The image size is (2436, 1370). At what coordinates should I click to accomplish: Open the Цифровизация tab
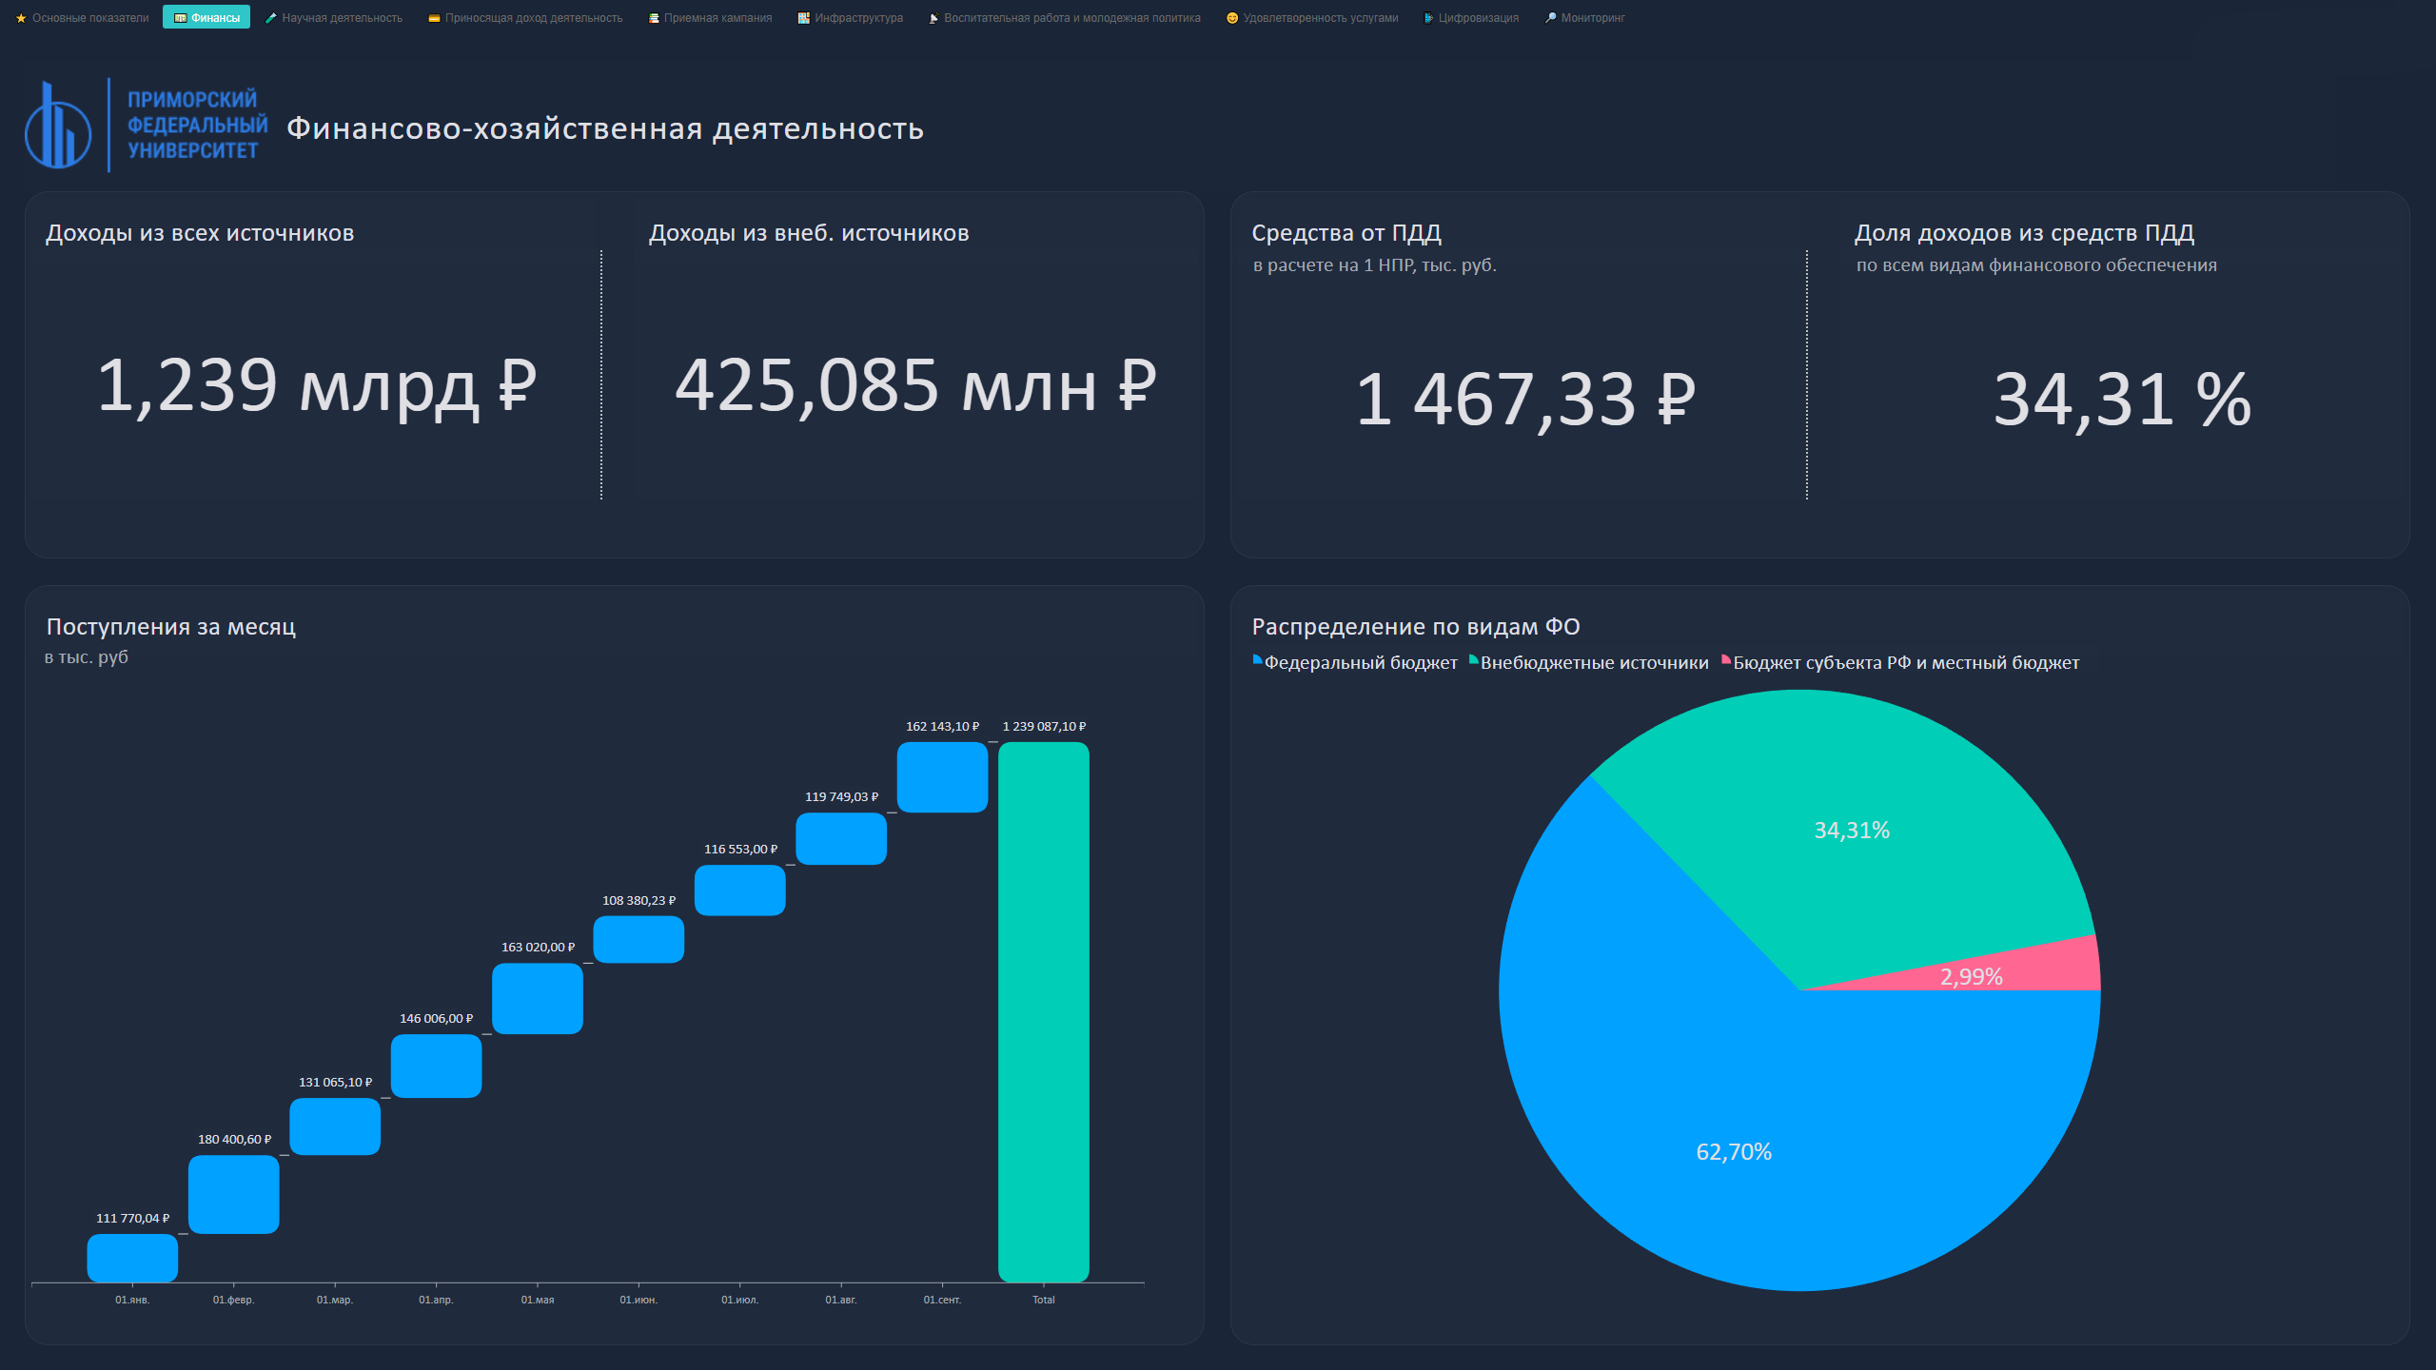tap(1477, 18)
